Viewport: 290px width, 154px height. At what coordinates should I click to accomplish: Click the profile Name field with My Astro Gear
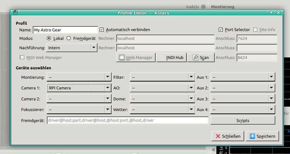[x=65, y=30]
